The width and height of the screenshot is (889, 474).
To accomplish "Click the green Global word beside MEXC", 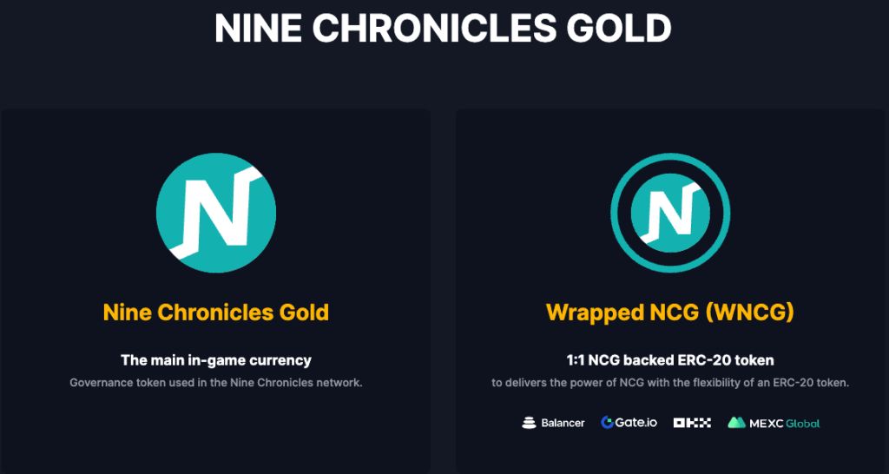I will 803,424.
